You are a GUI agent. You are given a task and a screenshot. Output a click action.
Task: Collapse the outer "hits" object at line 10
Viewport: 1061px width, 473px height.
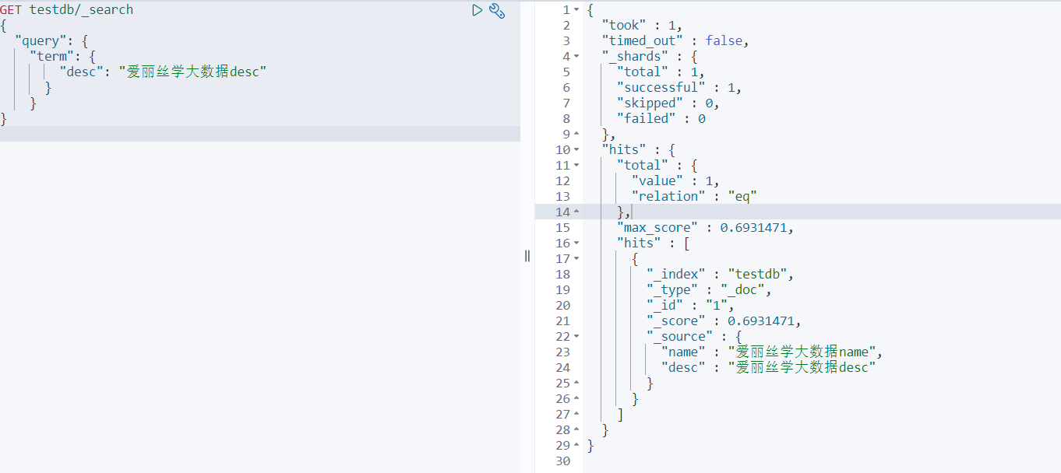coord(576,149)
